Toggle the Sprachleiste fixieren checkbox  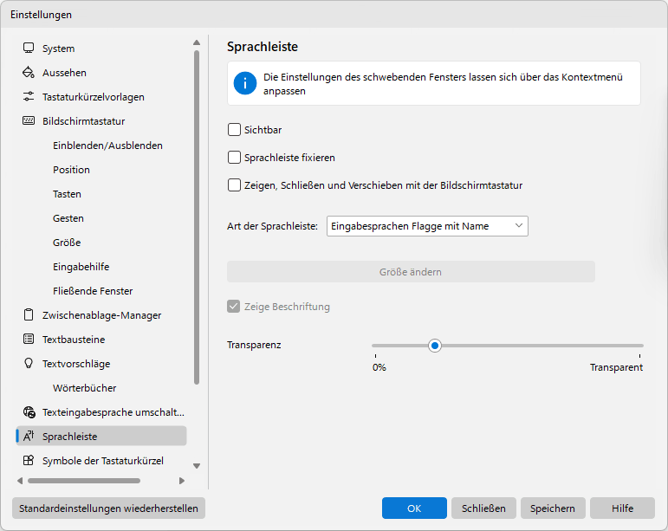click(234, 158)
